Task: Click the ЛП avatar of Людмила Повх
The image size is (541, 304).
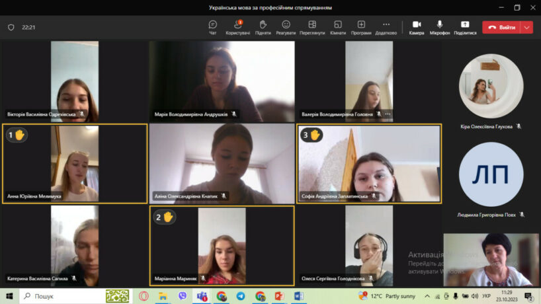Action: point(491,174)
